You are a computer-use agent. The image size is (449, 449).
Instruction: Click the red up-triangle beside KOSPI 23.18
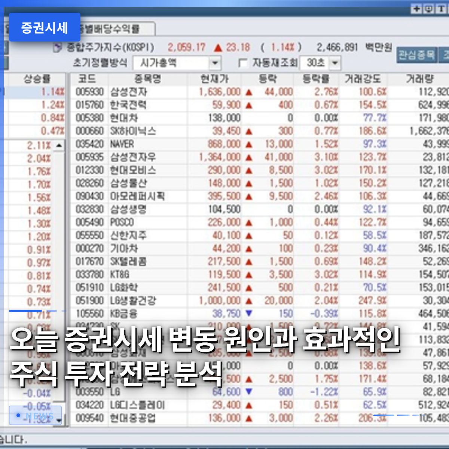218,48
